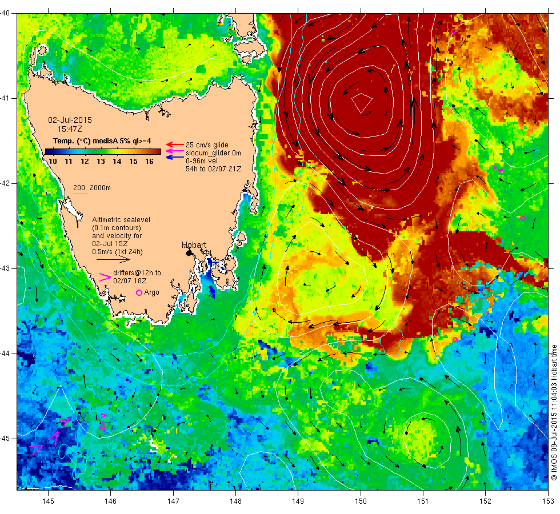
Task: Click the 'slocum_glider 0m' legend text
Action: [213, 153]
